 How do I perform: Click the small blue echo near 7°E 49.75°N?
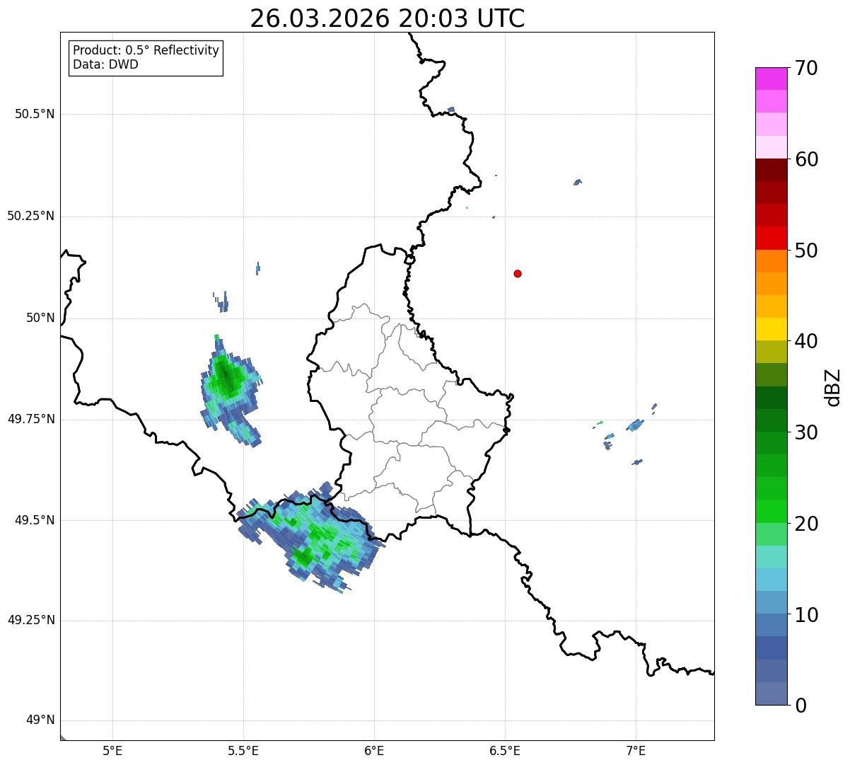[x=635, y=425]
